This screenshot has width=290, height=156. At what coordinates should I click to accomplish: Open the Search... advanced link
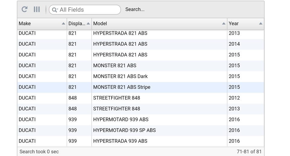[135, 9]
